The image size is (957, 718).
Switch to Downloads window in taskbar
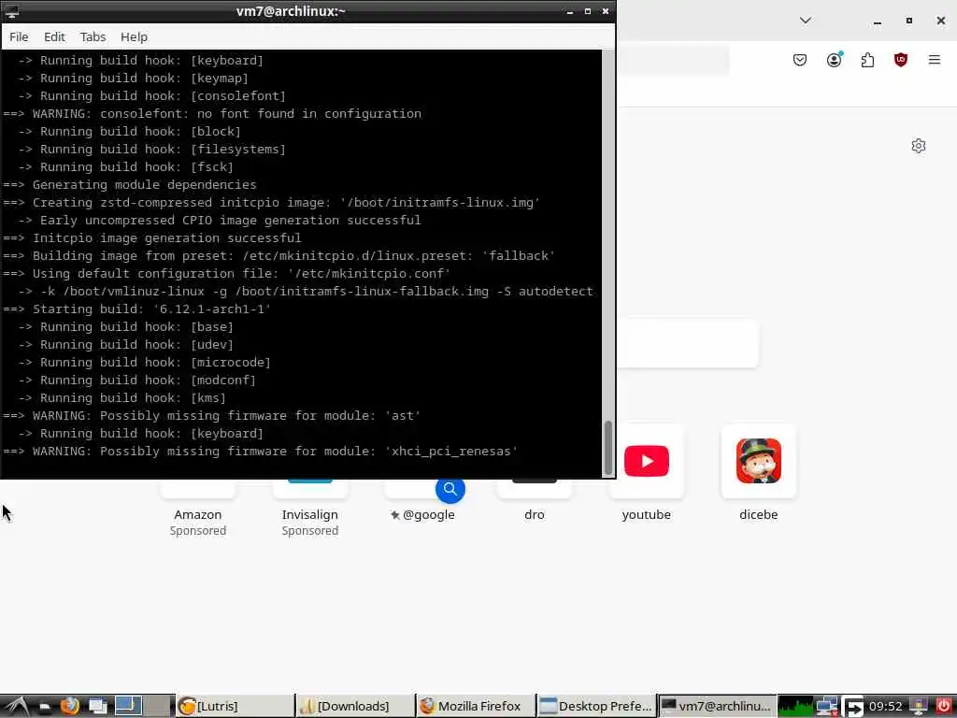[x=354, y=707]
